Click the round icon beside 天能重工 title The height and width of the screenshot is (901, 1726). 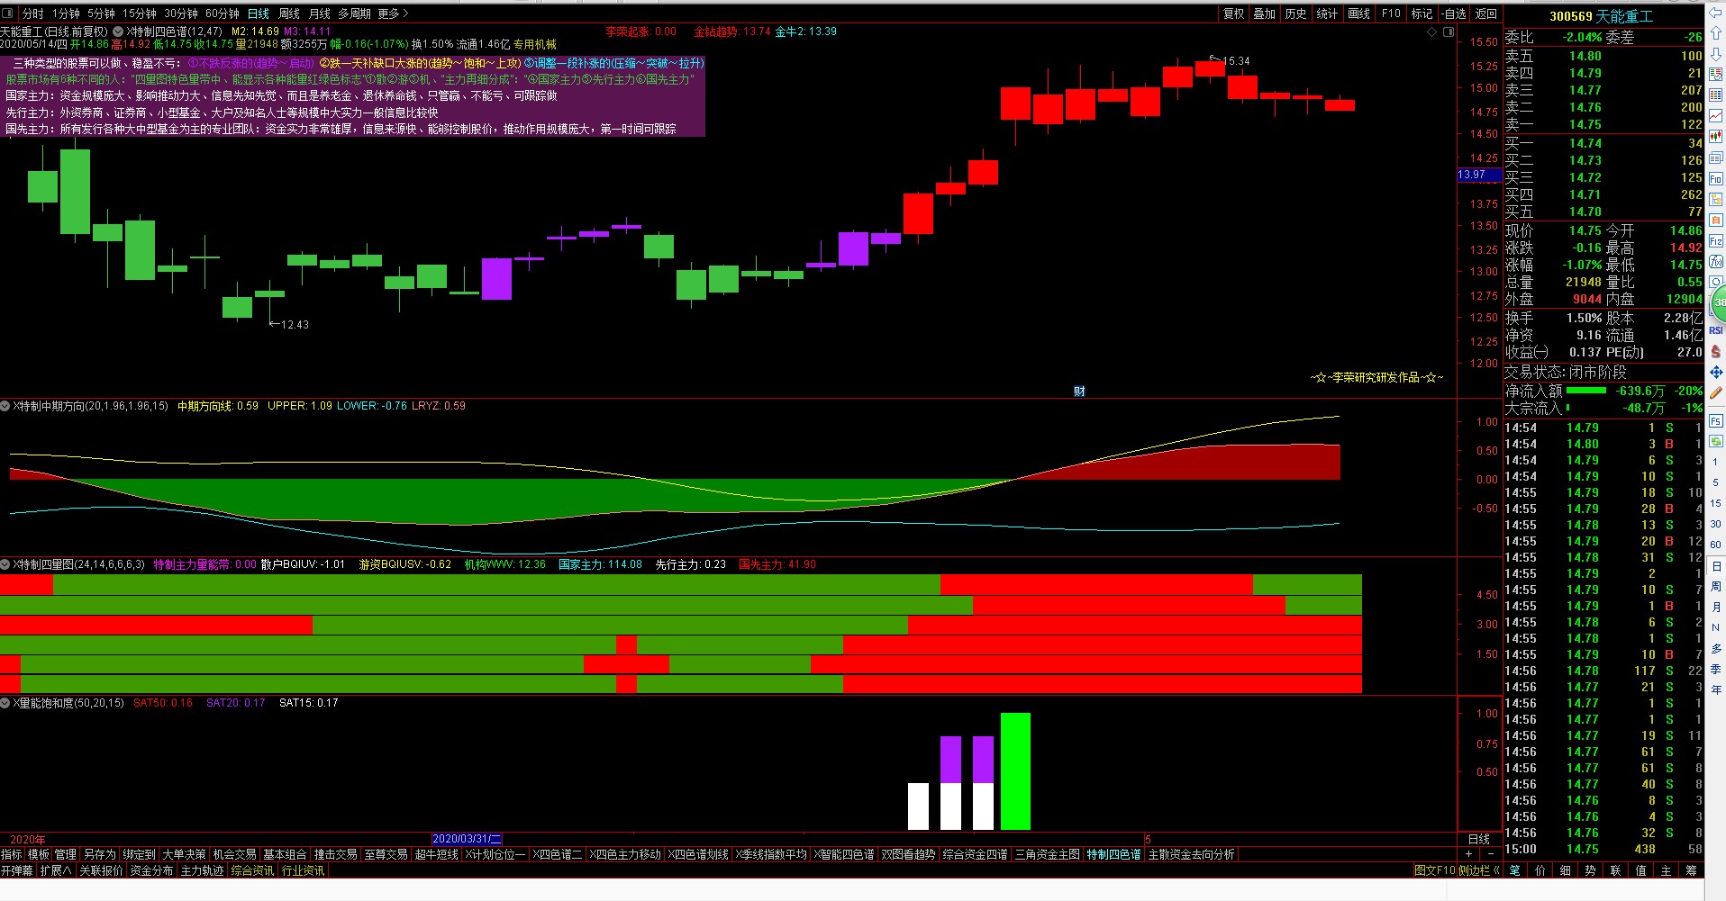coord(118,32)
